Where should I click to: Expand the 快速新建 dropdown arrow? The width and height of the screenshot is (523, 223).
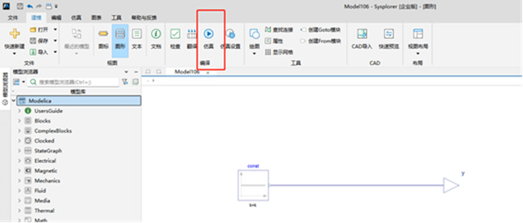click(14, 53)
